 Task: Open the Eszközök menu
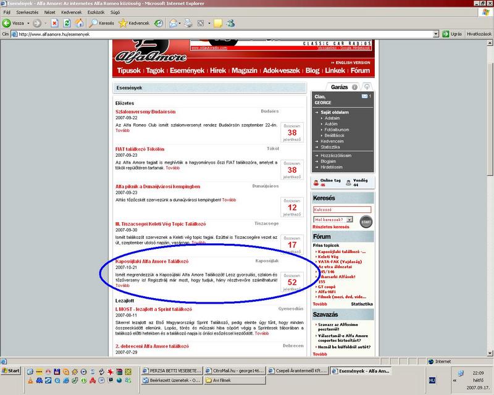pos(96,12)
